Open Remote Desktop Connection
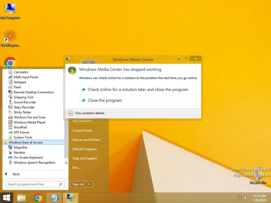The image size is (271, 203). coord(31,92)
